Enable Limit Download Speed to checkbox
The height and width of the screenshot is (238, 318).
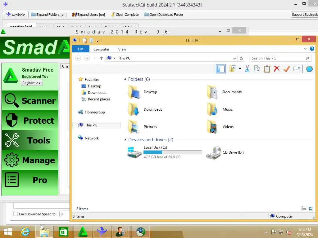point(16,214)
